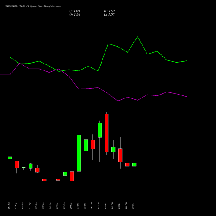This screenshot has height=216, width=216.
Task: Click the high value 'H: 1.92'
Action: [x=109, y=11]
